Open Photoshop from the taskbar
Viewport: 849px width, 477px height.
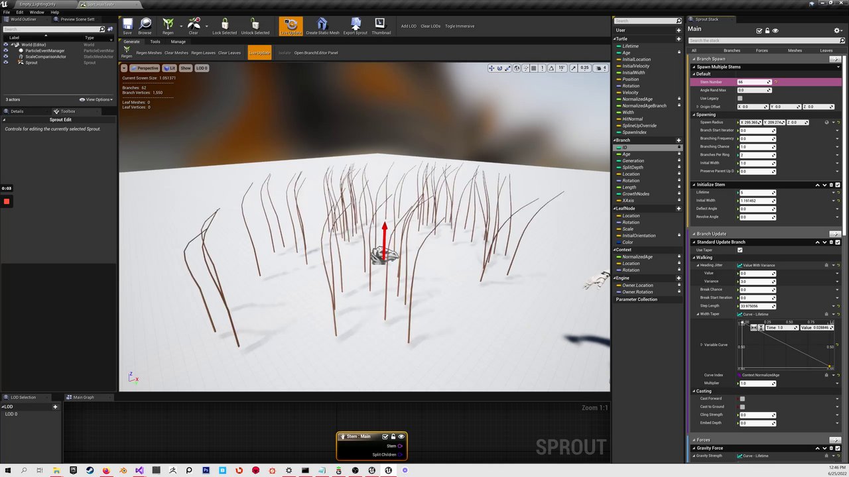206,470
